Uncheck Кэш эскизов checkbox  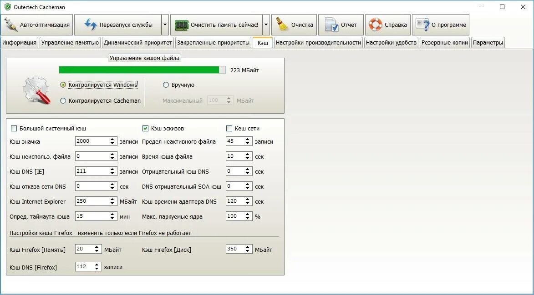[x=145, y=129]
